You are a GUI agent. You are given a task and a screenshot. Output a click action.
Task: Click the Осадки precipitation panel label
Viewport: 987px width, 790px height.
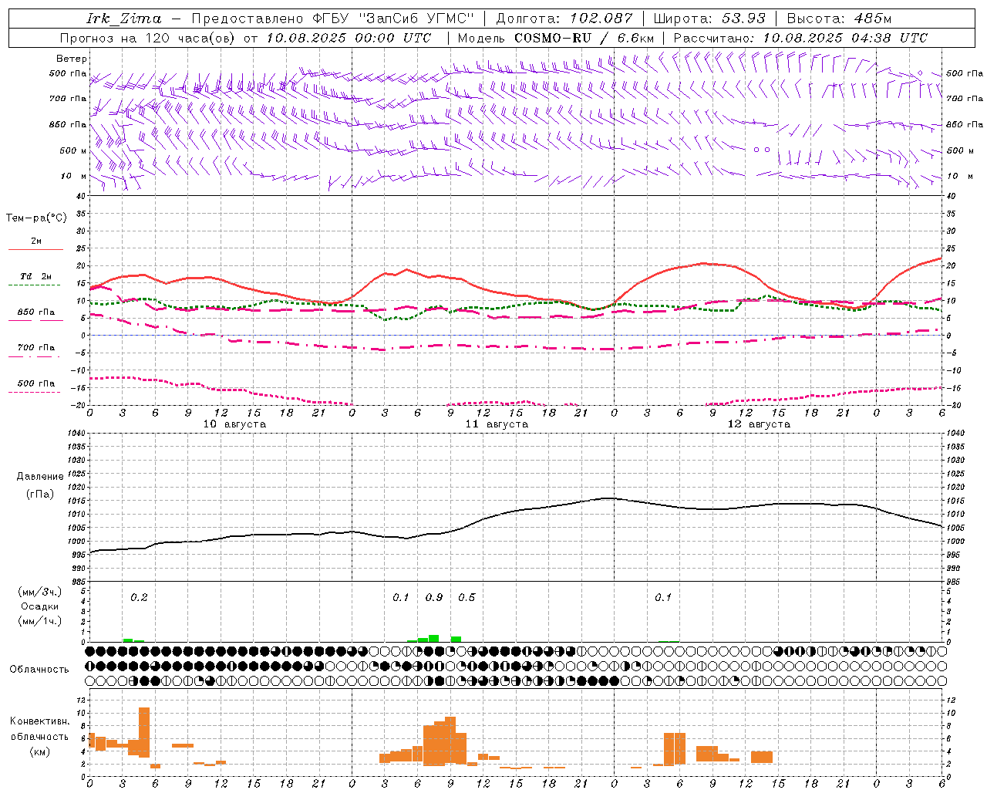[39, 606]
